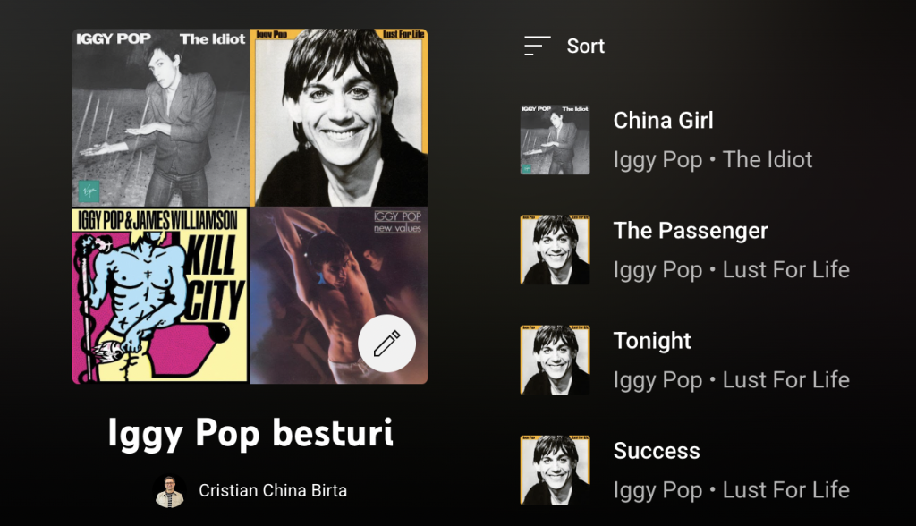
Task: Click the Lust For Life artist text under Success
Action: [785, 489]
